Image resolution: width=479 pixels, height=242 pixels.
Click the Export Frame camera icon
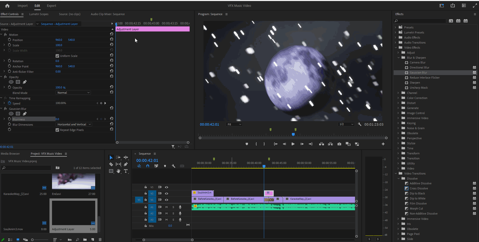[x=339, y=144]
